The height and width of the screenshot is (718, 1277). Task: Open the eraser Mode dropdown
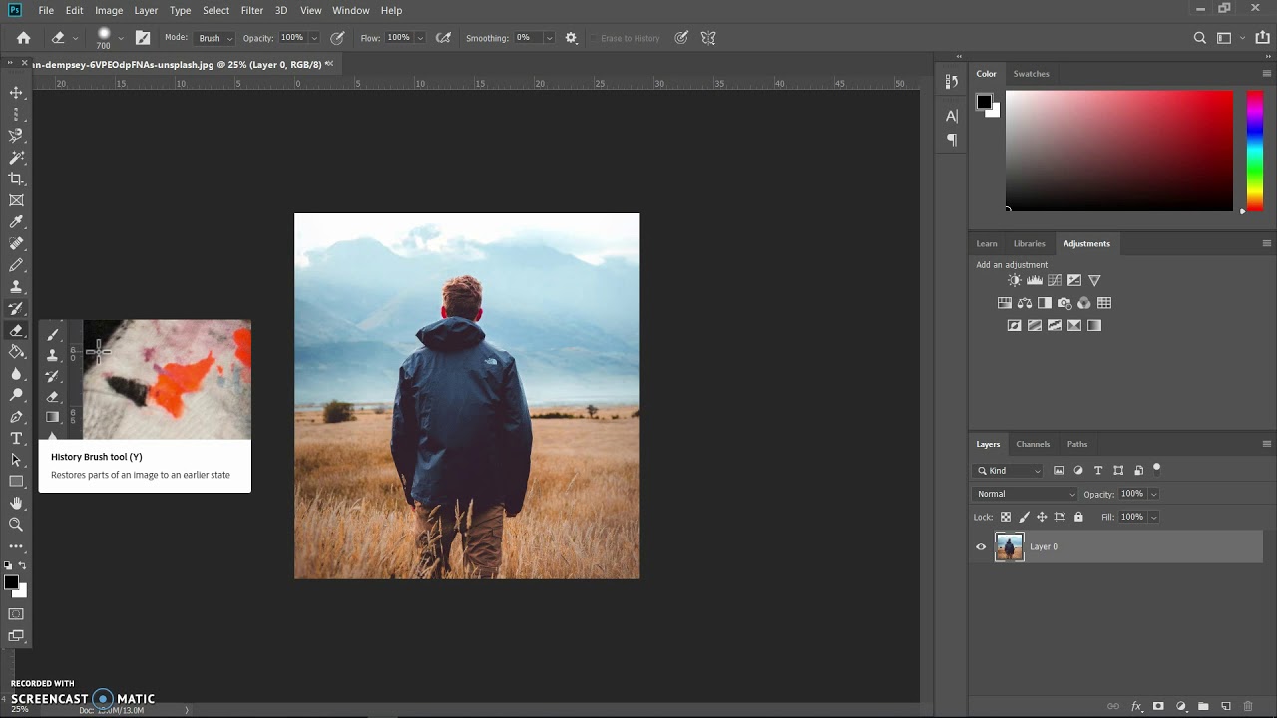click(x=214, y=38)
